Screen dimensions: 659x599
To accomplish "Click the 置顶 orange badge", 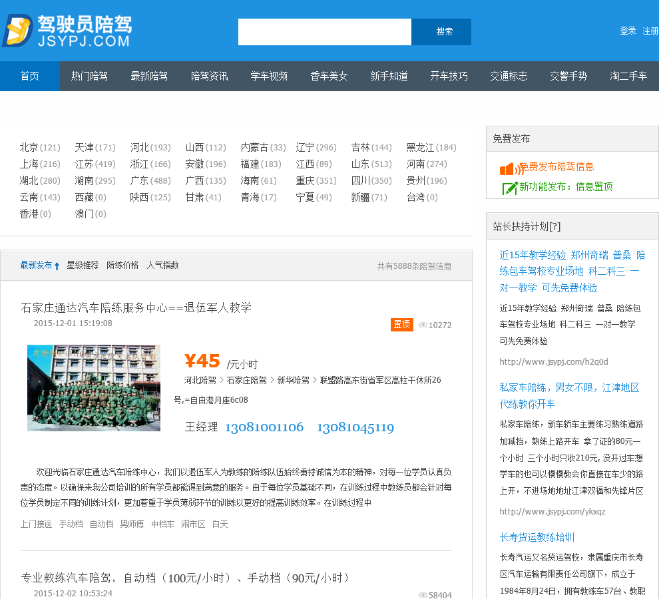I will 402,324.
